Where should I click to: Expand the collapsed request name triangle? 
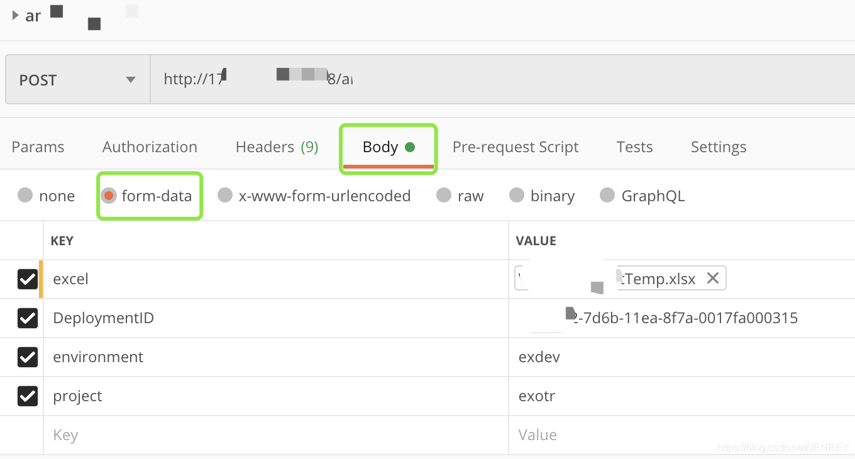[x=16, y=15]
